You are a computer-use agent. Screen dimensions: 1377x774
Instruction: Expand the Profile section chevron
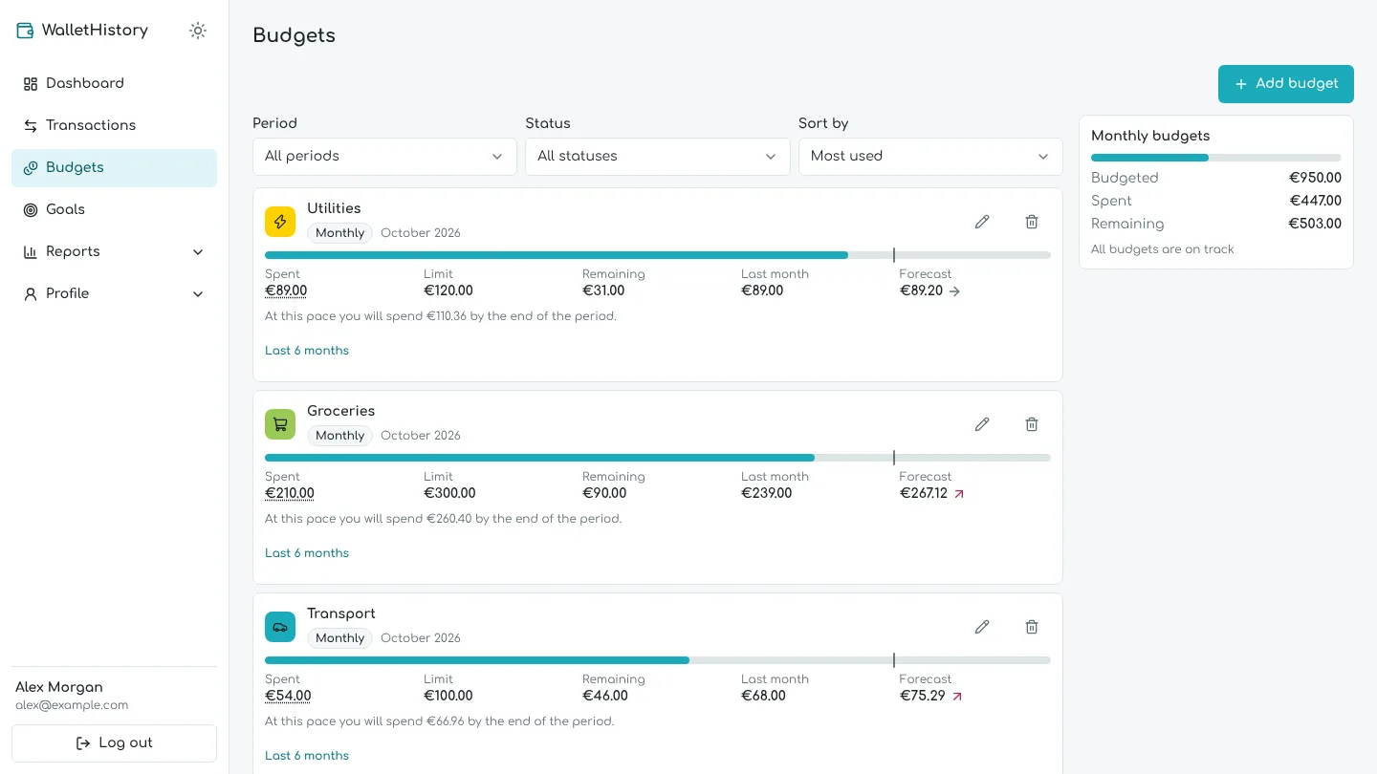tap(198, 294)
